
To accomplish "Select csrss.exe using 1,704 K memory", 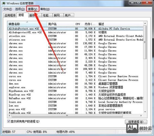I will [75, 76].
